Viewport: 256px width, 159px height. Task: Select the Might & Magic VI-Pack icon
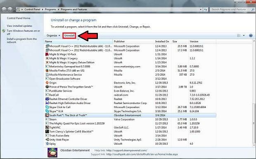coord(47,54)
